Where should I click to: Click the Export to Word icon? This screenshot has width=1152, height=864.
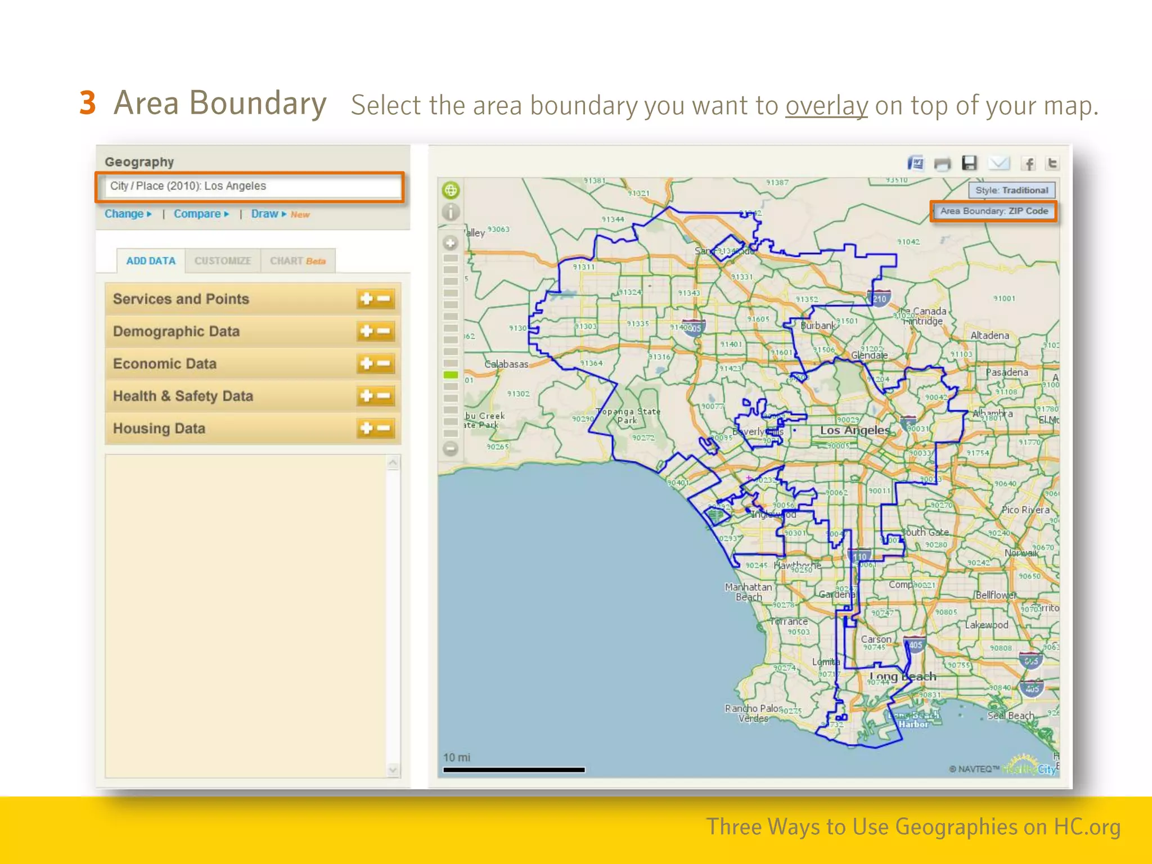916,163
